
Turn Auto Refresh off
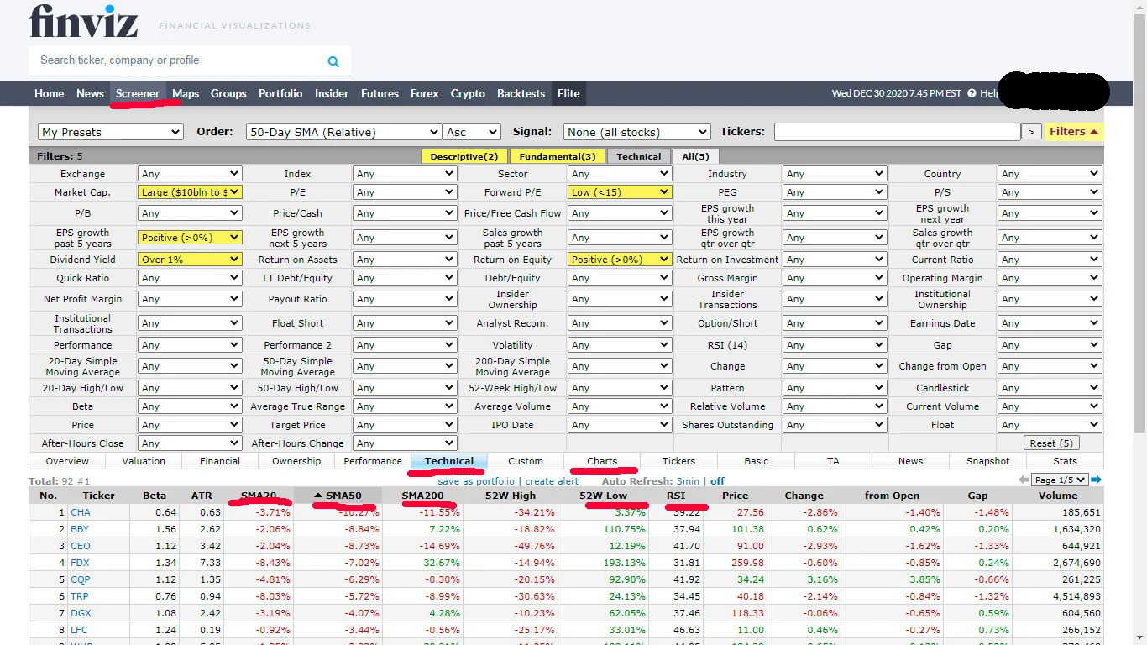pos(717,481)
